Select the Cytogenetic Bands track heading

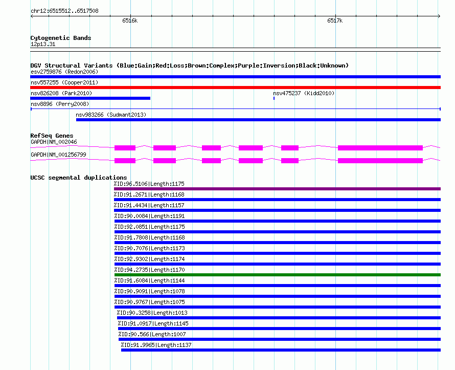[61, 38]
